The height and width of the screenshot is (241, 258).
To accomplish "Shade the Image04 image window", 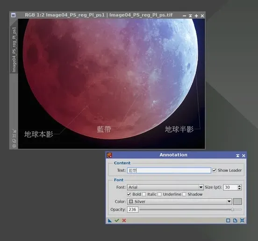I will pos(190,16).
